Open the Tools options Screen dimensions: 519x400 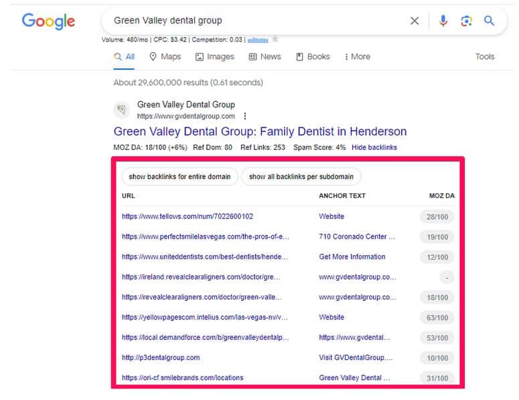coord(485,57)
